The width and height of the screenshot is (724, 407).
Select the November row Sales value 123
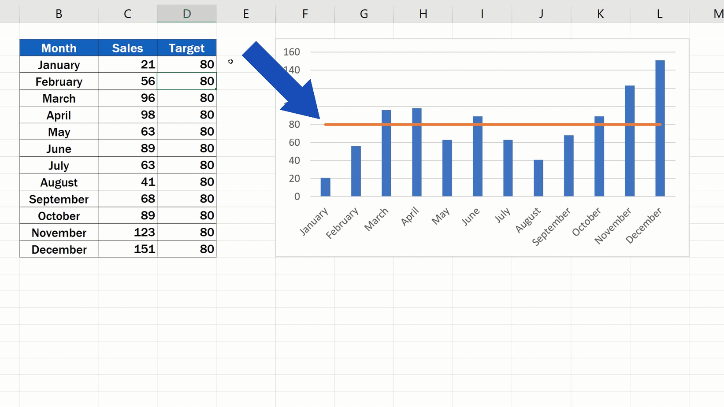[127, 232]
